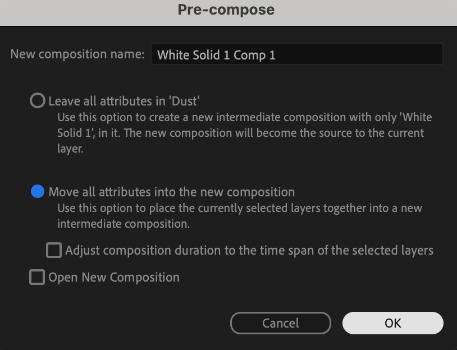457x350 pixels.
Task: Click the description under Move all attributes option
Action: click(x=239, y=216)
